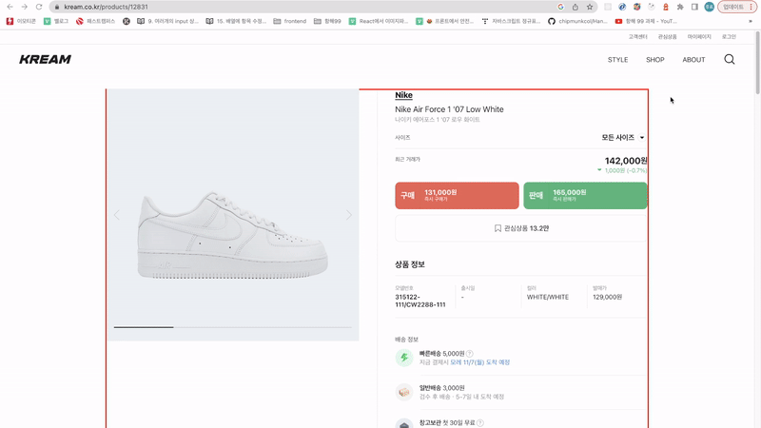Viewport: 761px width, 428px height.
Task: Click the browser back arrow
Action: [x=10, y=7]
